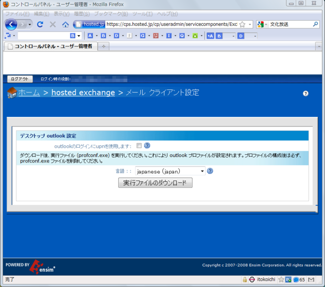Screen dimensions: 325x287
Task: Click the blue G toolbar icon
Action: pyautogui.click(x=143, y=36)
